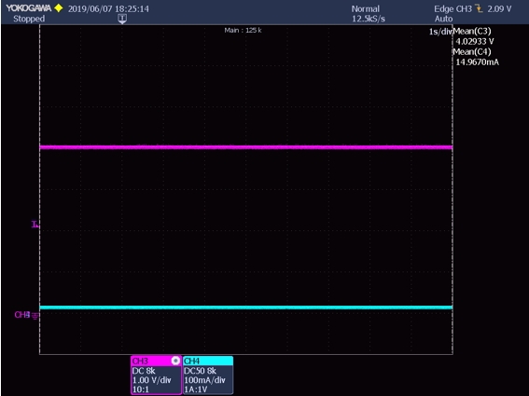The width and height of the screenshot is (529, 396).
Task: Click the '2.09 V' trigger level value
Action: pyautogui.click(x=499, y=8)
